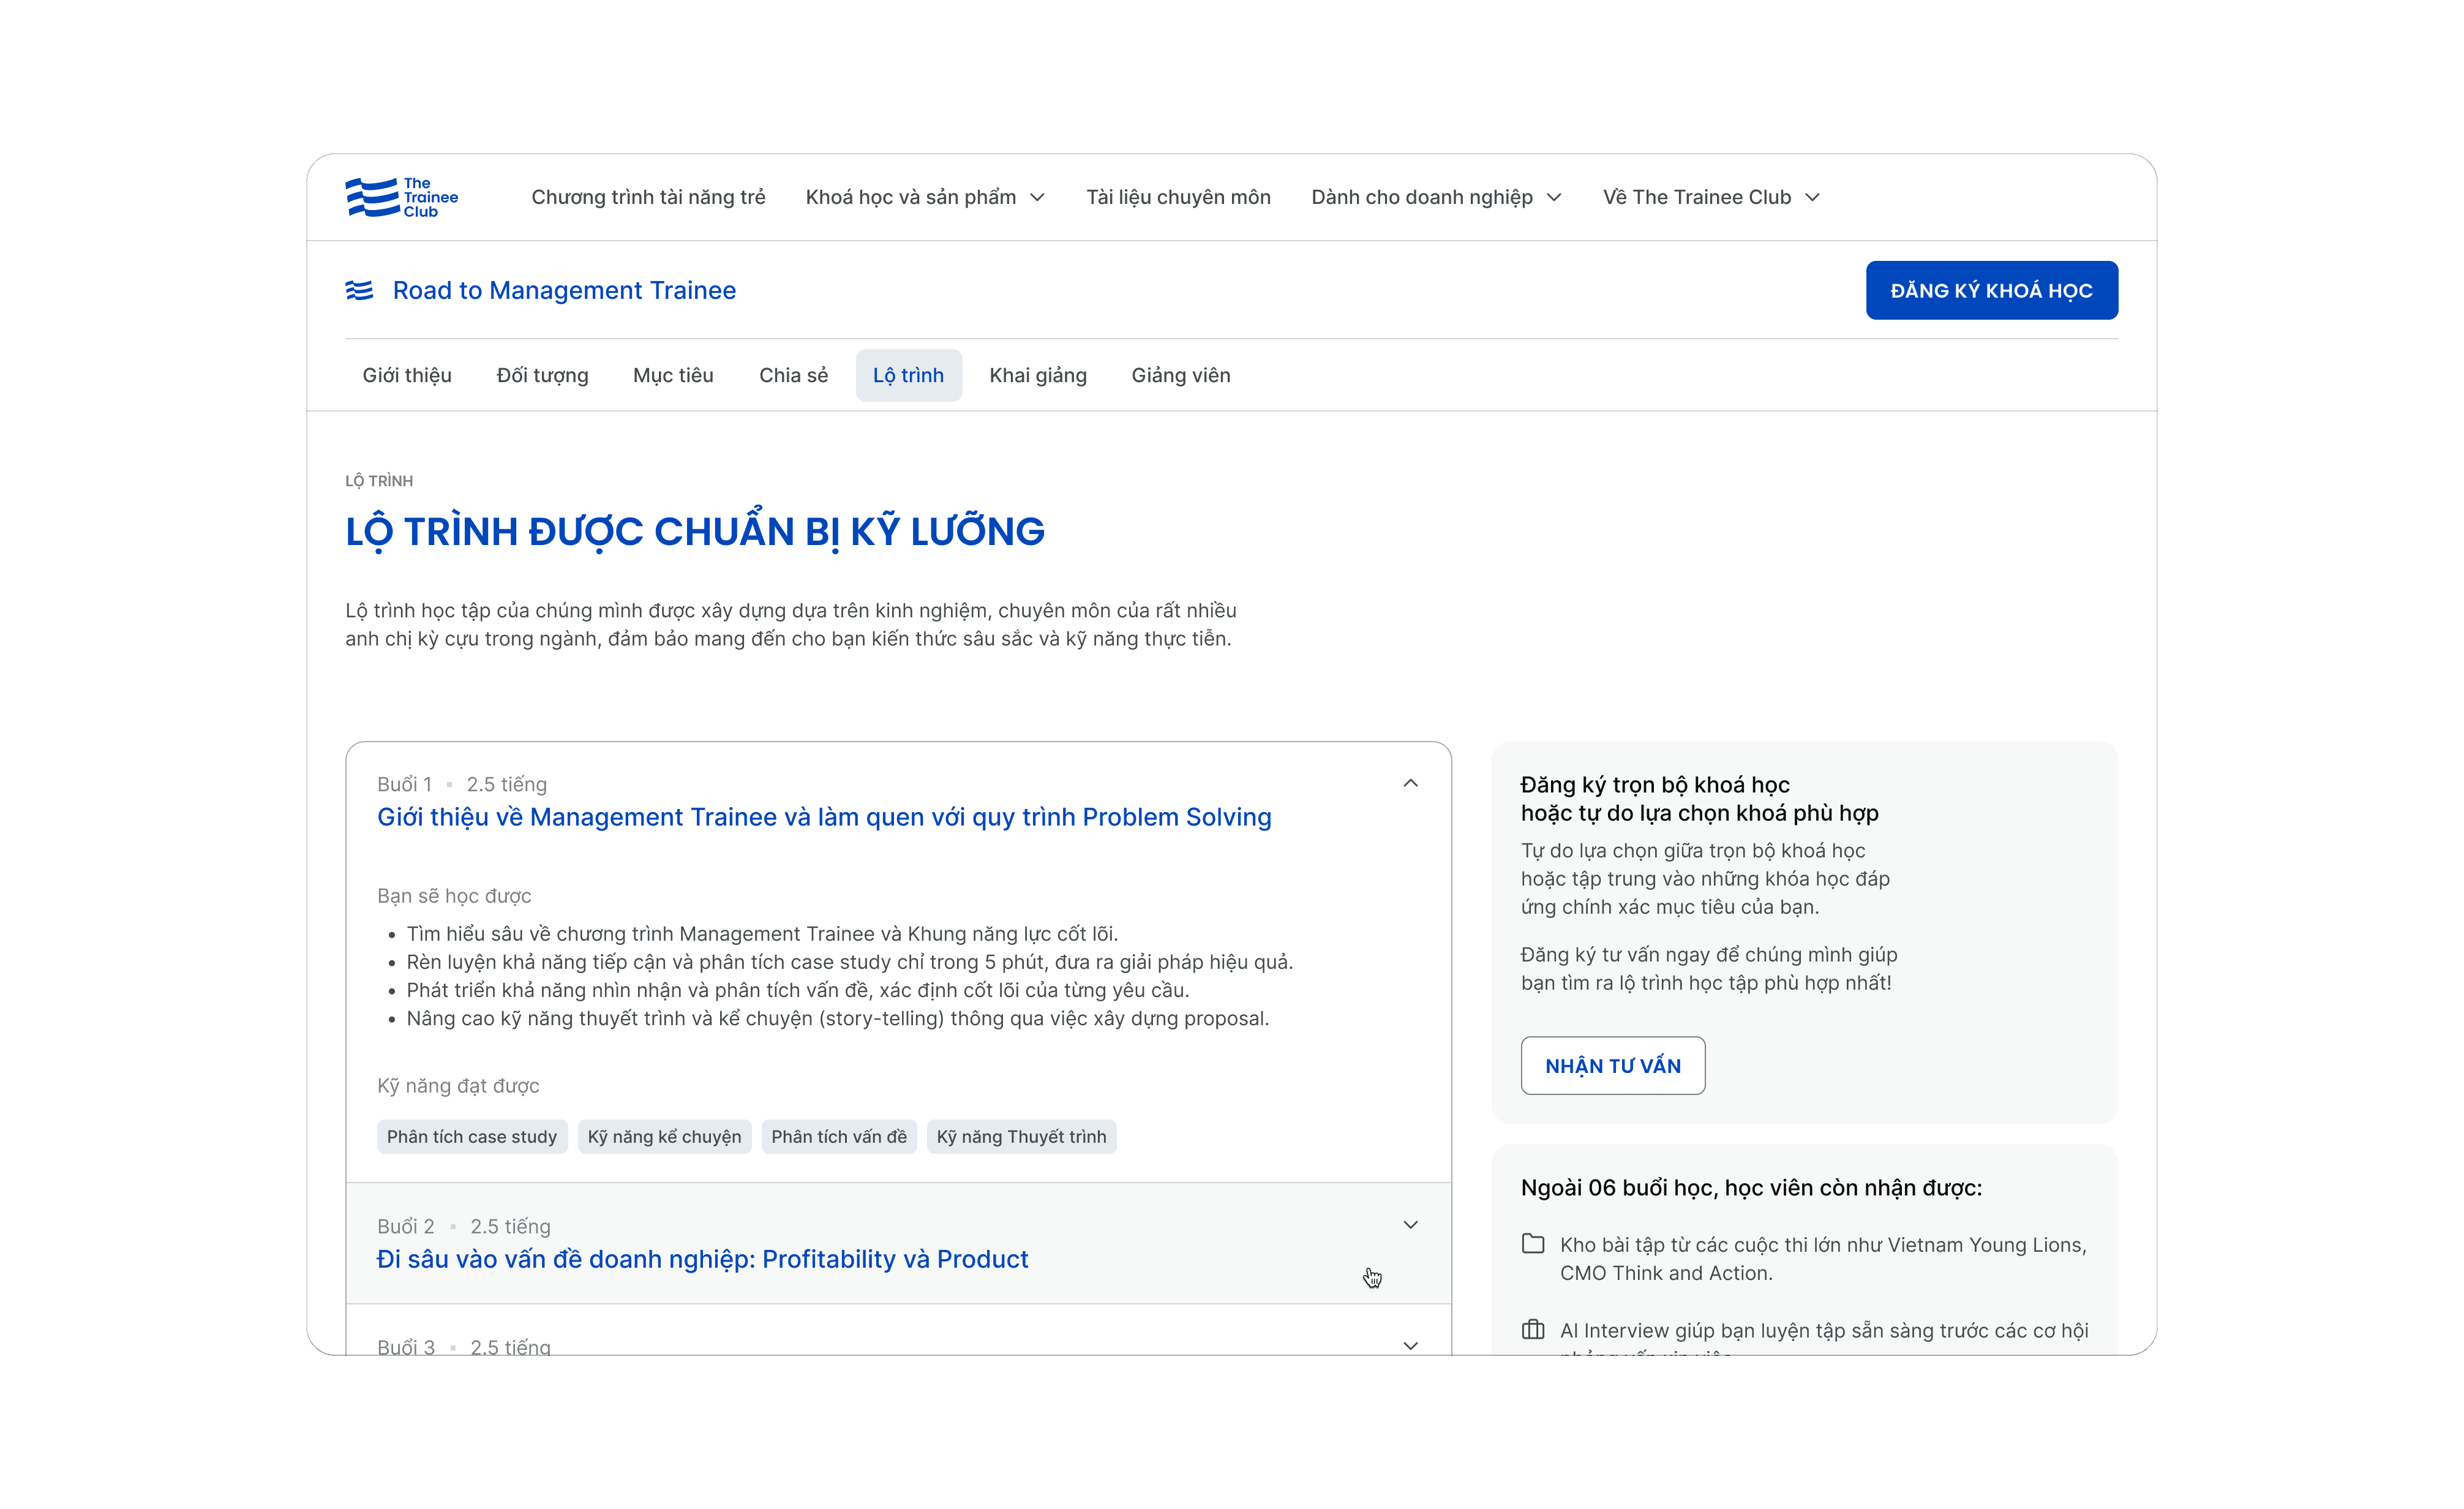This screenshot has width=2464, height=1509.
Task: Click briefcase icon next to AI Interview
Action: pyautogui.click(x=1532, y=1329)
